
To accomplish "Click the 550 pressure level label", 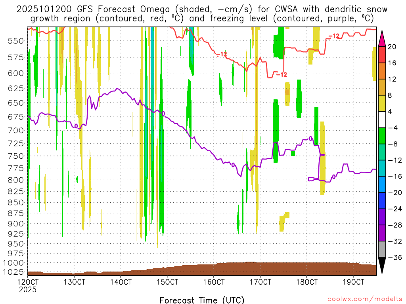I will (x=16, y=41).
